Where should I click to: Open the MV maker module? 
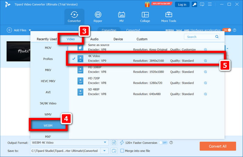121,17
